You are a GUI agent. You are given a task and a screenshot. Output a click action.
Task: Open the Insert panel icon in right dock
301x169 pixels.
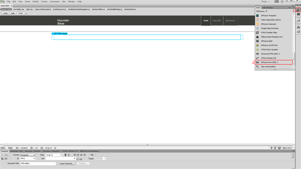[x=298, y=10]
